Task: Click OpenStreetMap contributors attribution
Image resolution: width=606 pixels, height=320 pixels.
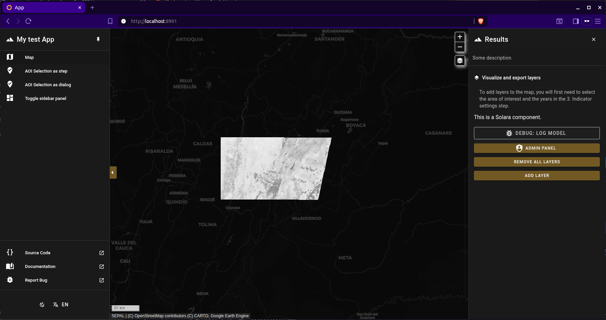Action: (x=160, y=316)
